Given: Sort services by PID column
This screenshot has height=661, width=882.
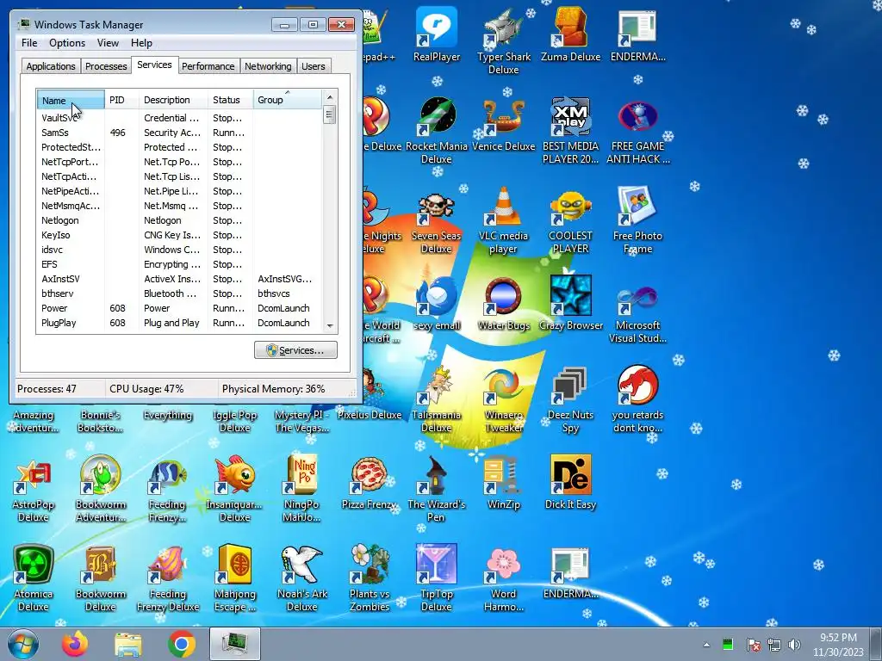Looking at the screenshot, I should pyautogui.click(x=121, y=100).
